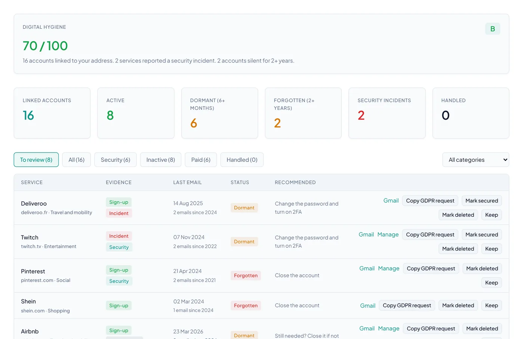Click the Security Incidents 2 card
Screen dimensions: 523x339
point(387,113)
